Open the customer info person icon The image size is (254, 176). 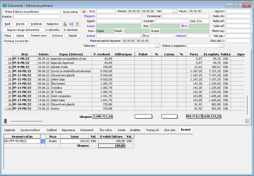click(x=65, y=24)
